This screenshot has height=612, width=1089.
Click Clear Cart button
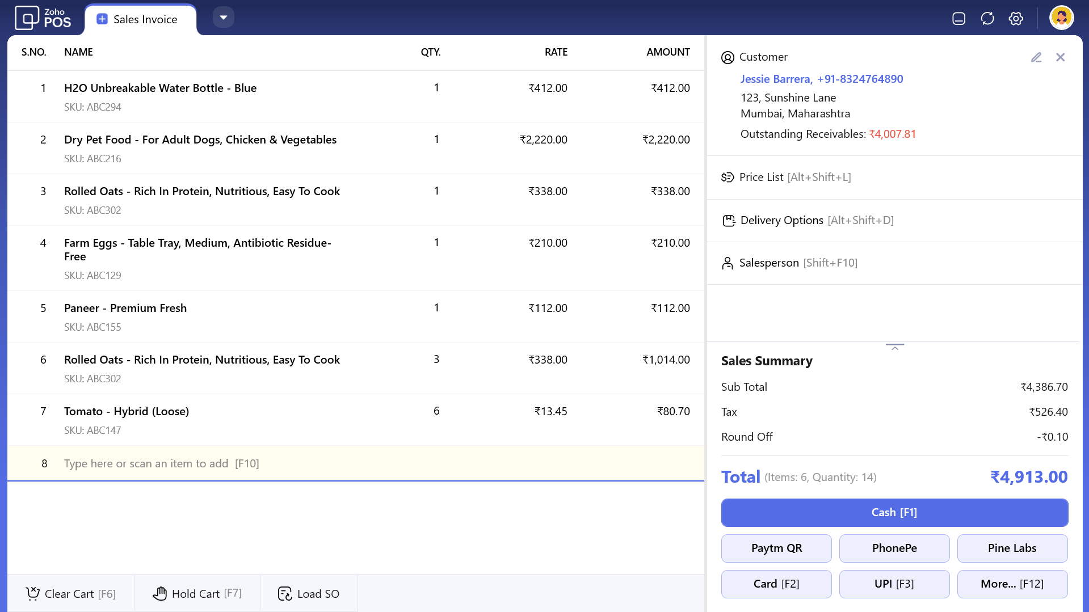point(71,593)
